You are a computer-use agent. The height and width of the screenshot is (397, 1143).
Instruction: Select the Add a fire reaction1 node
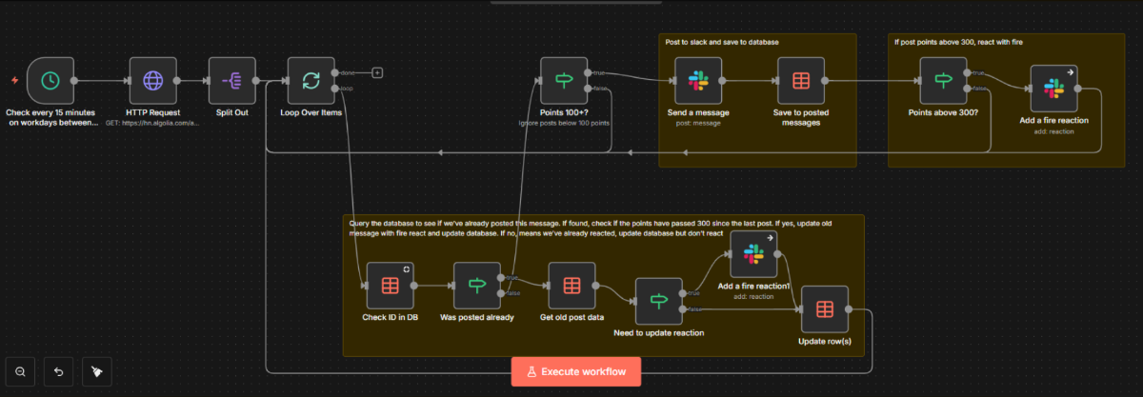pos(753,254)
